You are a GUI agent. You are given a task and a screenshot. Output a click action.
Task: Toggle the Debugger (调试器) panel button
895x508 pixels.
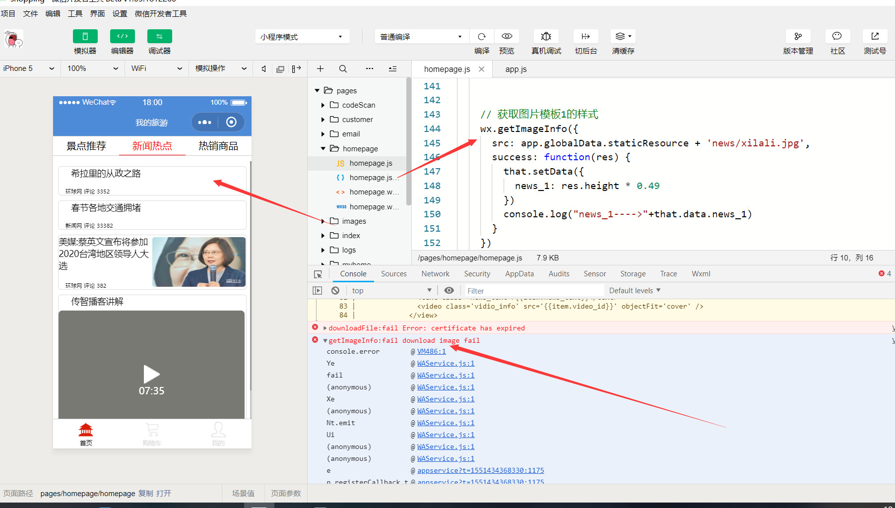click(x=159, y=37)
